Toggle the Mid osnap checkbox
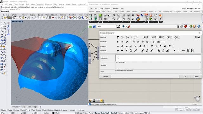203x114 pixels. coord(20,111)
